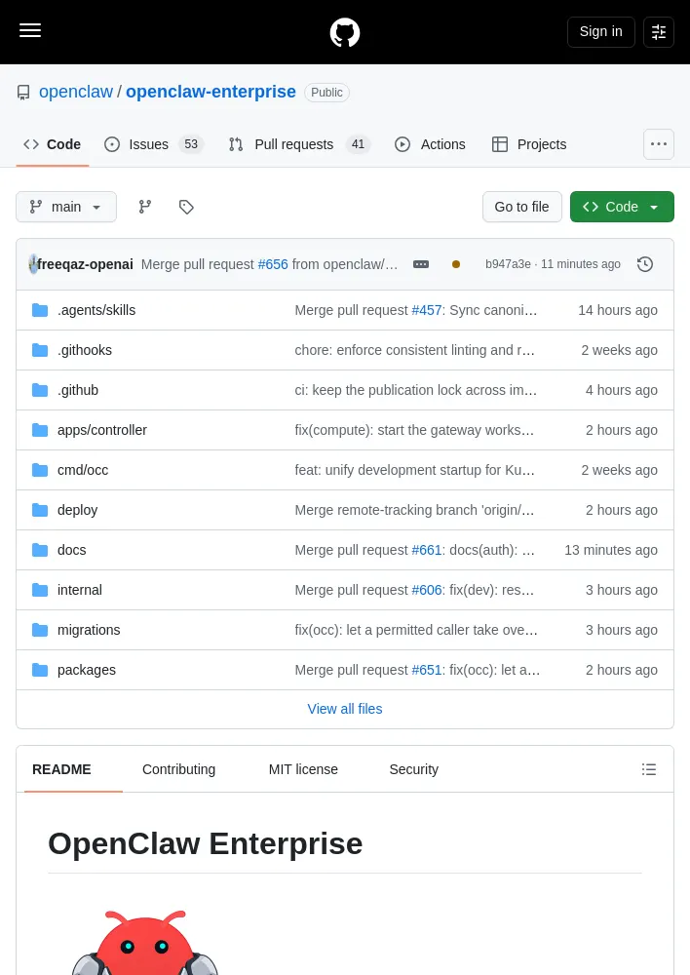Click the pending commit status dot
This screenshot has height=975, width=690.
pos(456,264)
